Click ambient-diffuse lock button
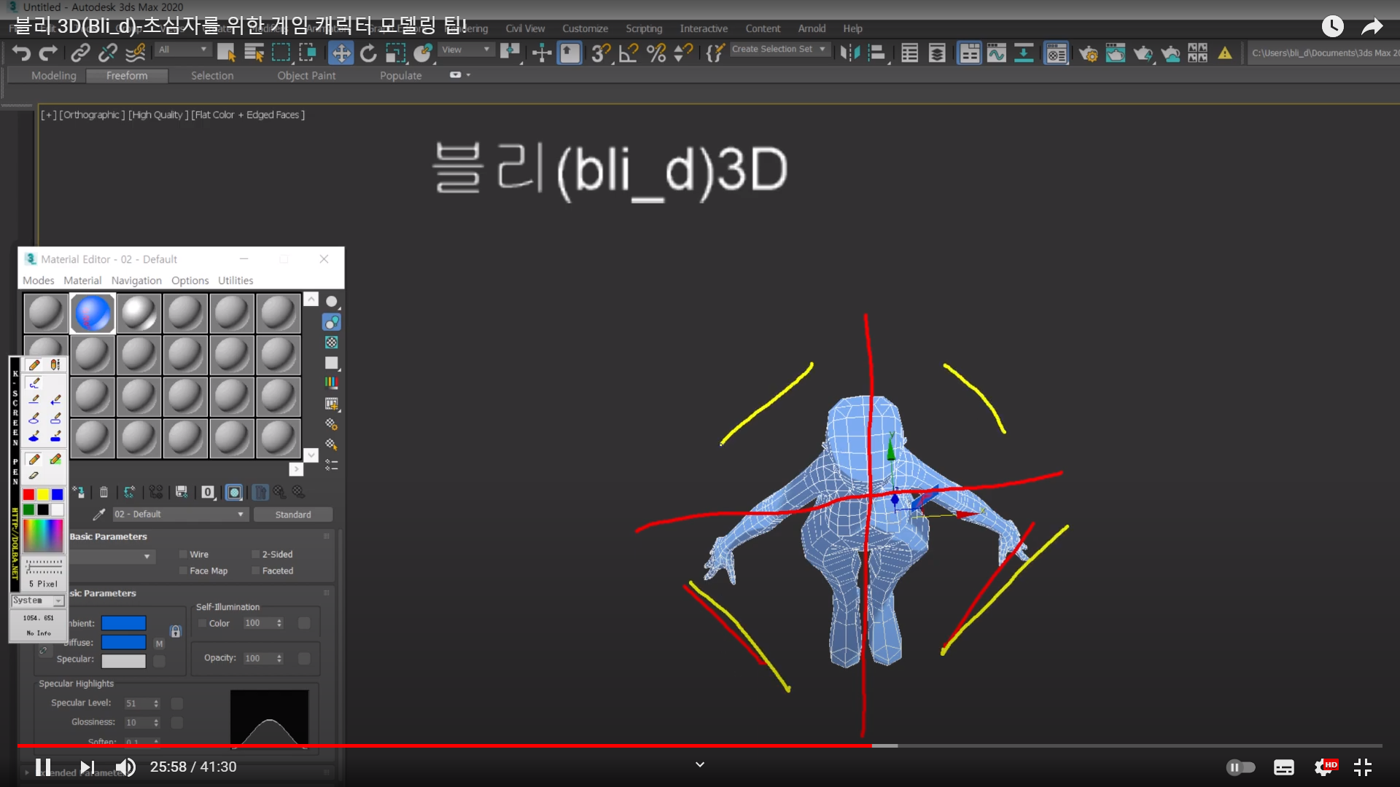The image size is (1400, 787). pos(176,632)
